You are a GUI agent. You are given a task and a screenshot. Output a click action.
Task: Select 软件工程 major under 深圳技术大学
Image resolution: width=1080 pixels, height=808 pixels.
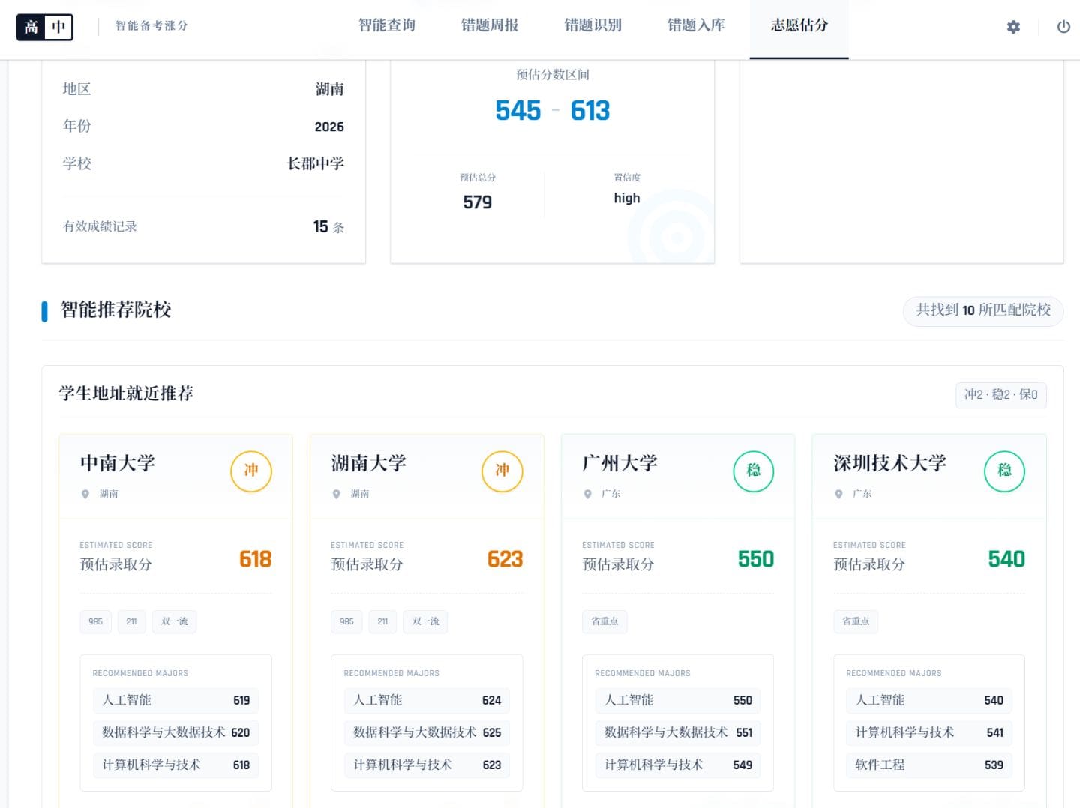tap(928, 765)
